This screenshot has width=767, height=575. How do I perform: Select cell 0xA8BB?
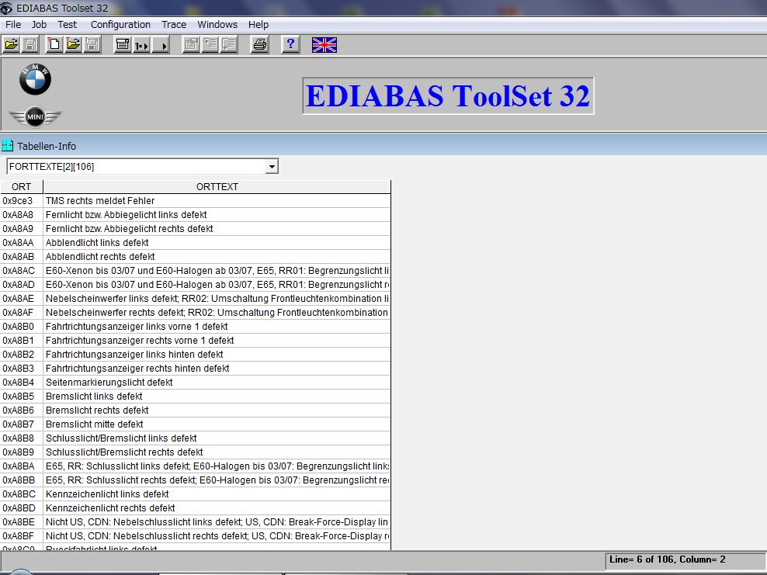[x=22, y=480]
